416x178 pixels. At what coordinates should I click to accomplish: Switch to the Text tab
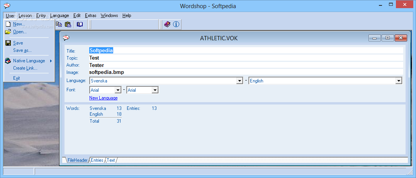[x=111, y=160]
